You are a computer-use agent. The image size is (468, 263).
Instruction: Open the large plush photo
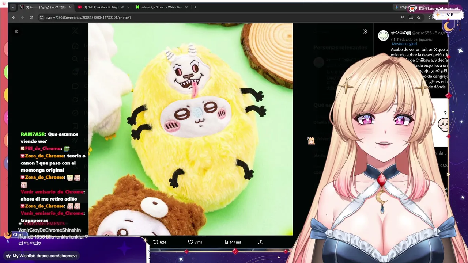click(190, 129)
